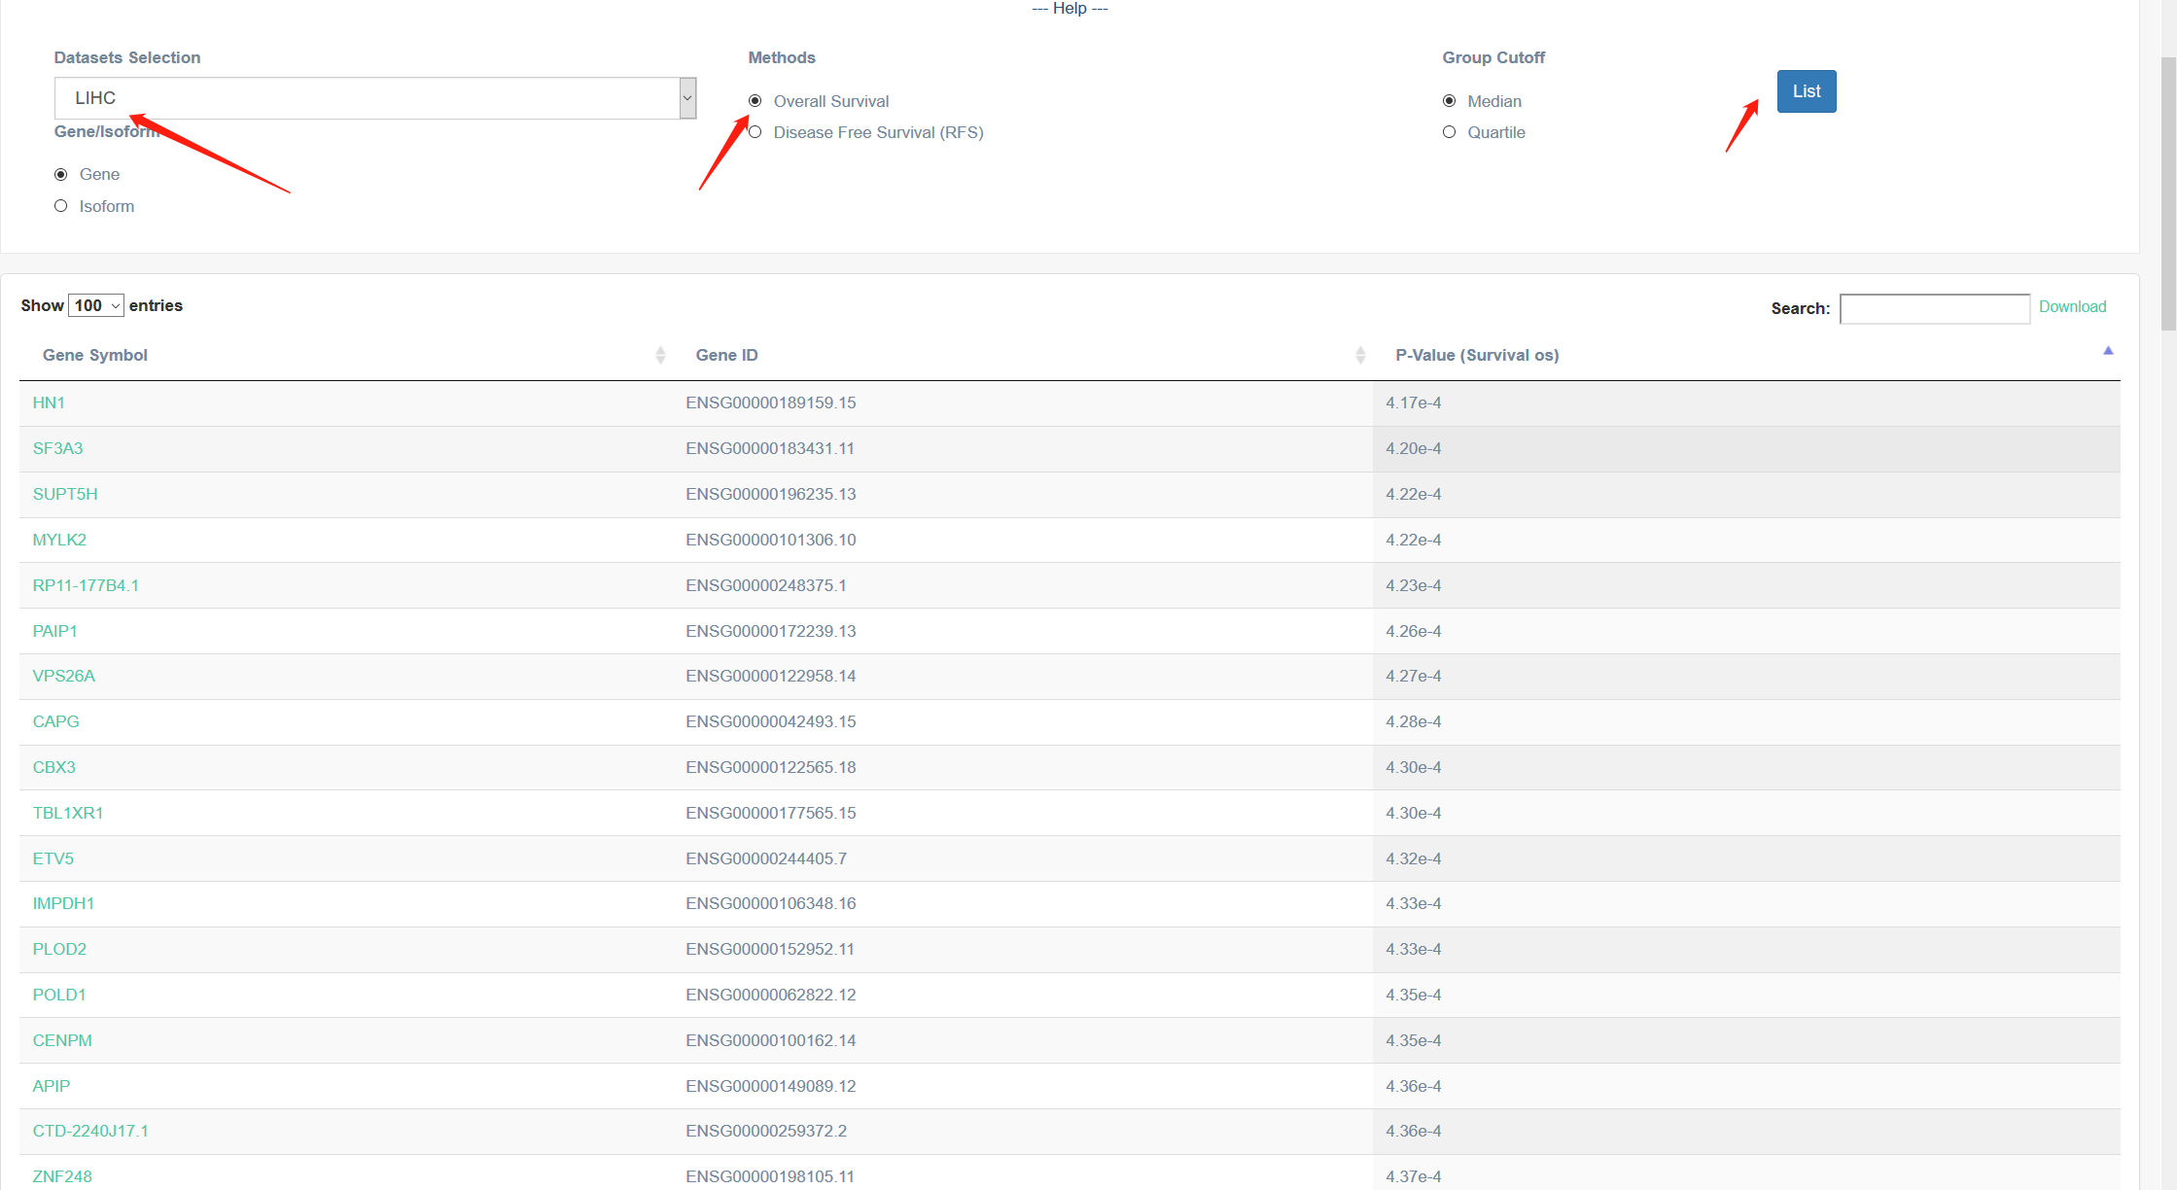The width and height of the screenshot is (2177, 1190).
Task: Open the CAPG gene link
Action: pos(55,721)
